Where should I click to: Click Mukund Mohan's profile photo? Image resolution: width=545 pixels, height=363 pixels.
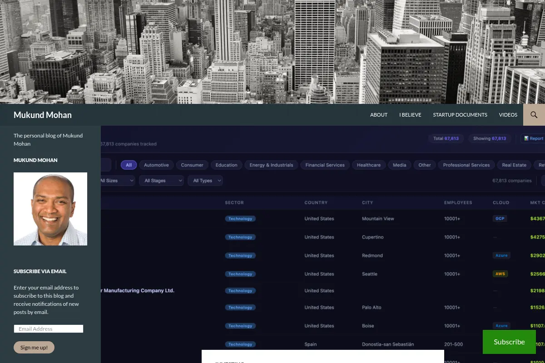50,209
